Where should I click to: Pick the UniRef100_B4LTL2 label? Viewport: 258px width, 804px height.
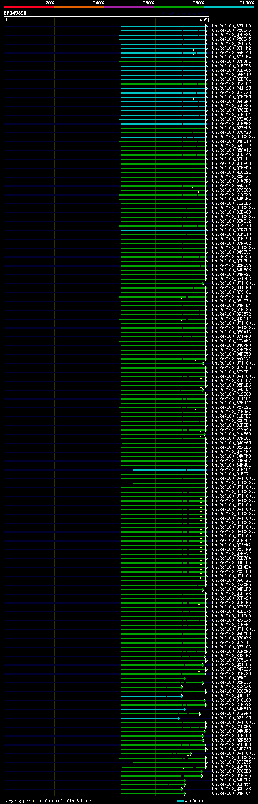(231, 780)
